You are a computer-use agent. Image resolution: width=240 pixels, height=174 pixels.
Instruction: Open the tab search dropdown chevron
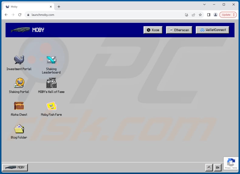point(204,5)
